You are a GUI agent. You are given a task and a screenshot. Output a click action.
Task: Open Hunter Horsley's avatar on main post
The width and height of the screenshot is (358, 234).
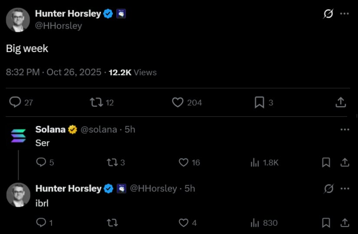[x=18, y=20]
